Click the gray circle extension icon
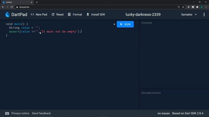209x117 pixels. (188, 7)
